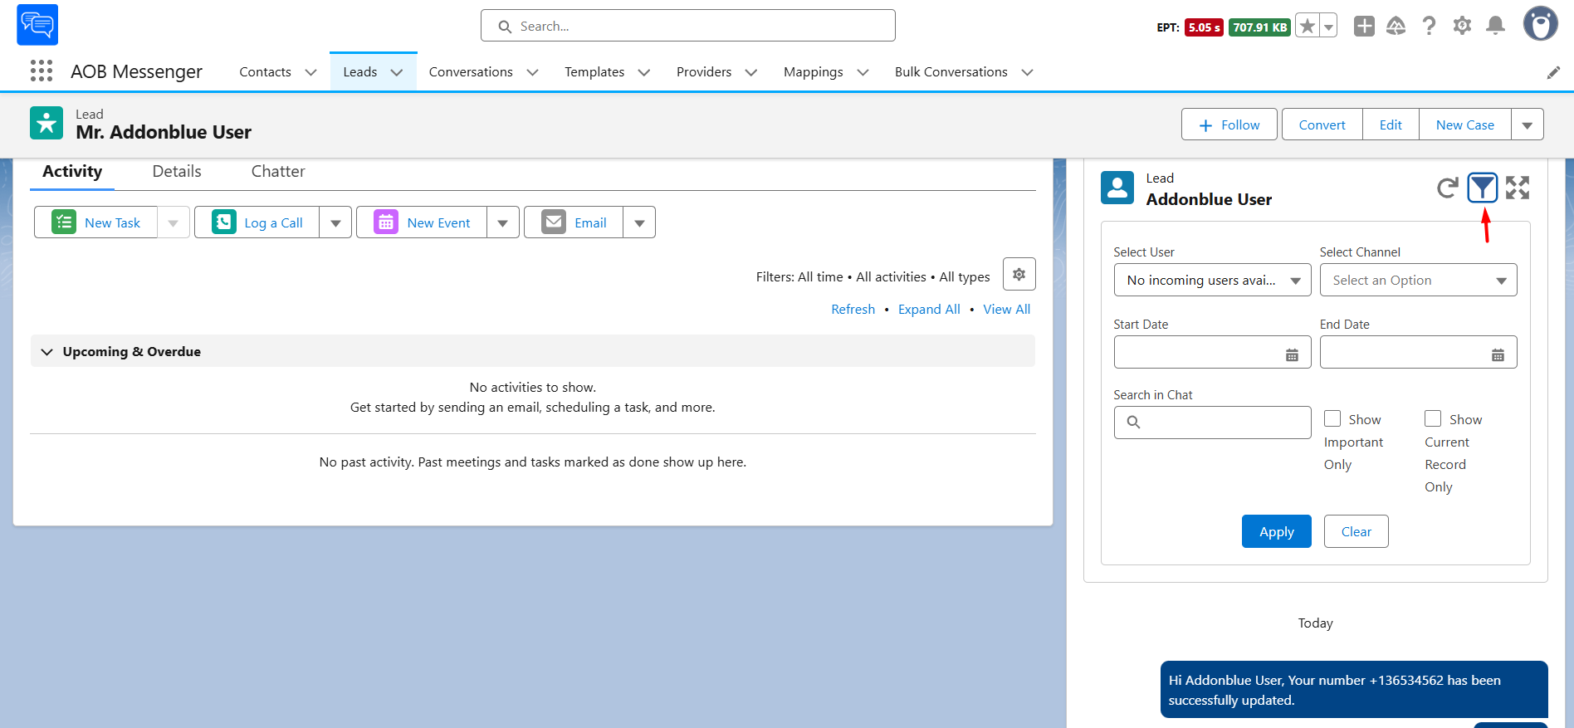Click the refresh chat arrow icon
The image size is (1574, 728).
1447,188
